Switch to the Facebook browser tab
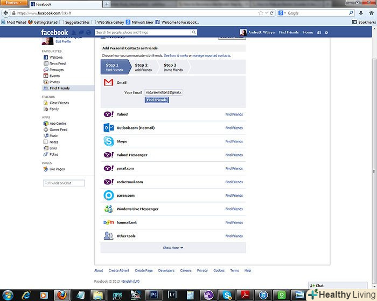The height and width of the screenshot is (301, 377). point(65,4)
